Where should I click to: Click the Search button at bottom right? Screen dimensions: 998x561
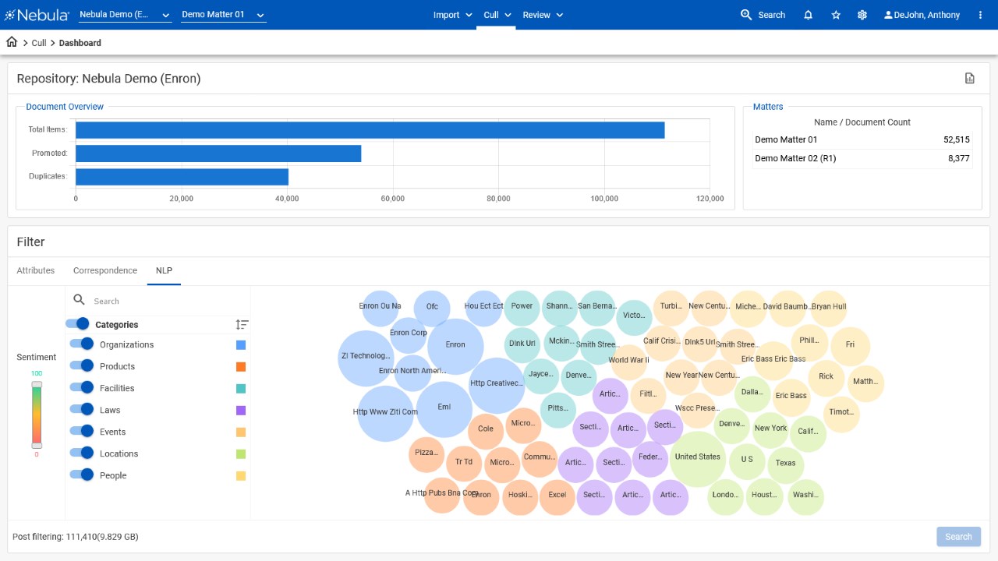958,537
